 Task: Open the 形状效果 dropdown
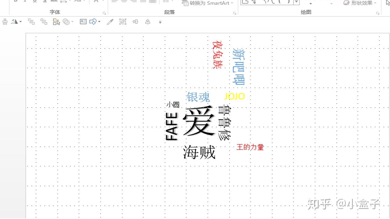click(360, 3)
